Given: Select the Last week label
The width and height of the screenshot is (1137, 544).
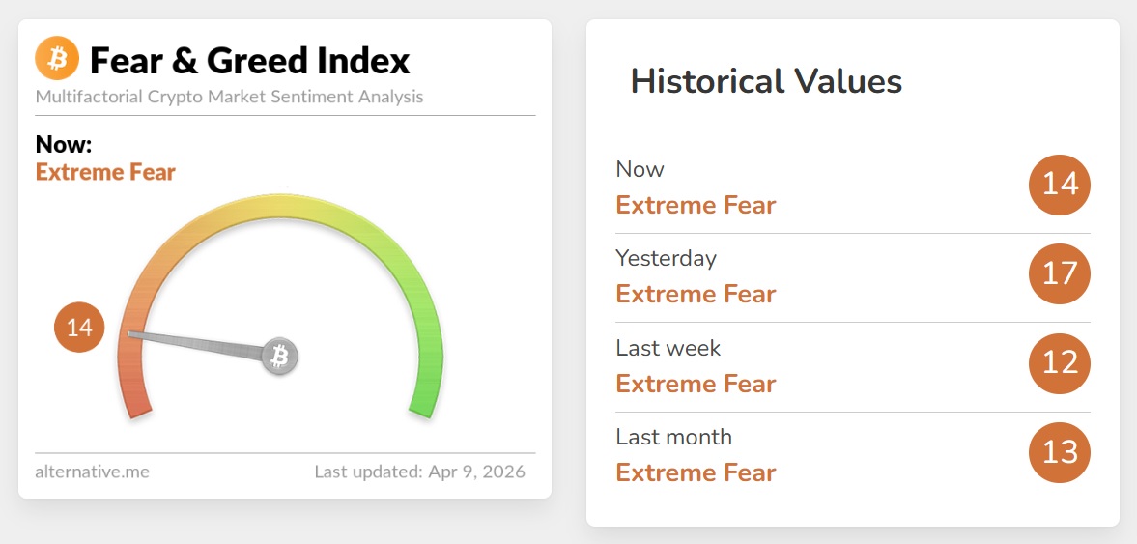Looking at the screenshot, I should [x=668, y=348].
